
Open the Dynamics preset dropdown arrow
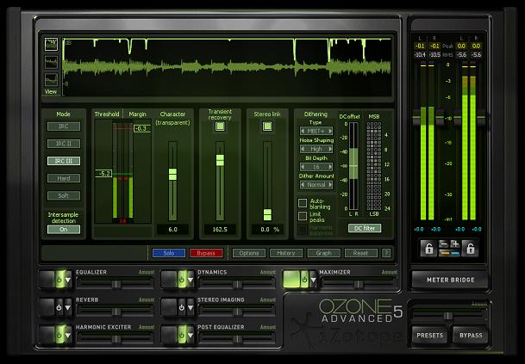pos(191,280)
